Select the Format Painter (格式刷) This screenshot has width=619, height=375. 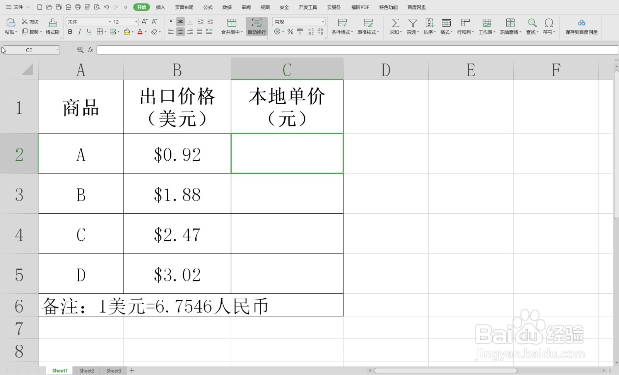coord(53,26)
